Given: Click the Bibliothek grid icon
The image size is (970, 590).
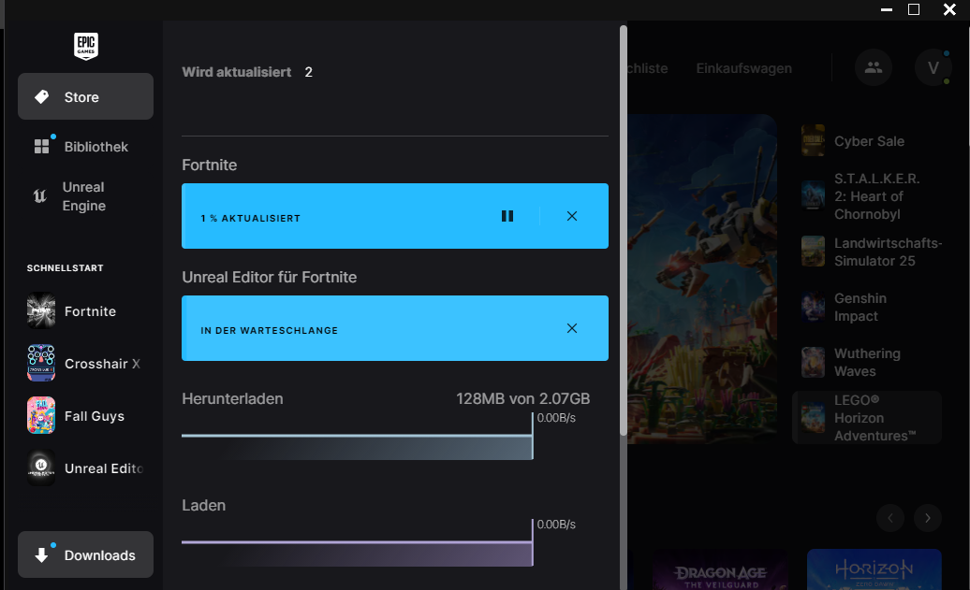Looking at the screenshot, I should click(x=41, y=147).
